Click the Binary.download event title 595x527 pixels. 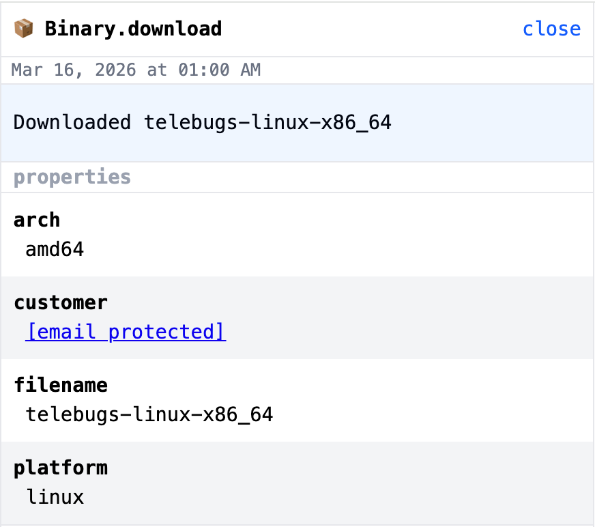(x=133, y=29)
